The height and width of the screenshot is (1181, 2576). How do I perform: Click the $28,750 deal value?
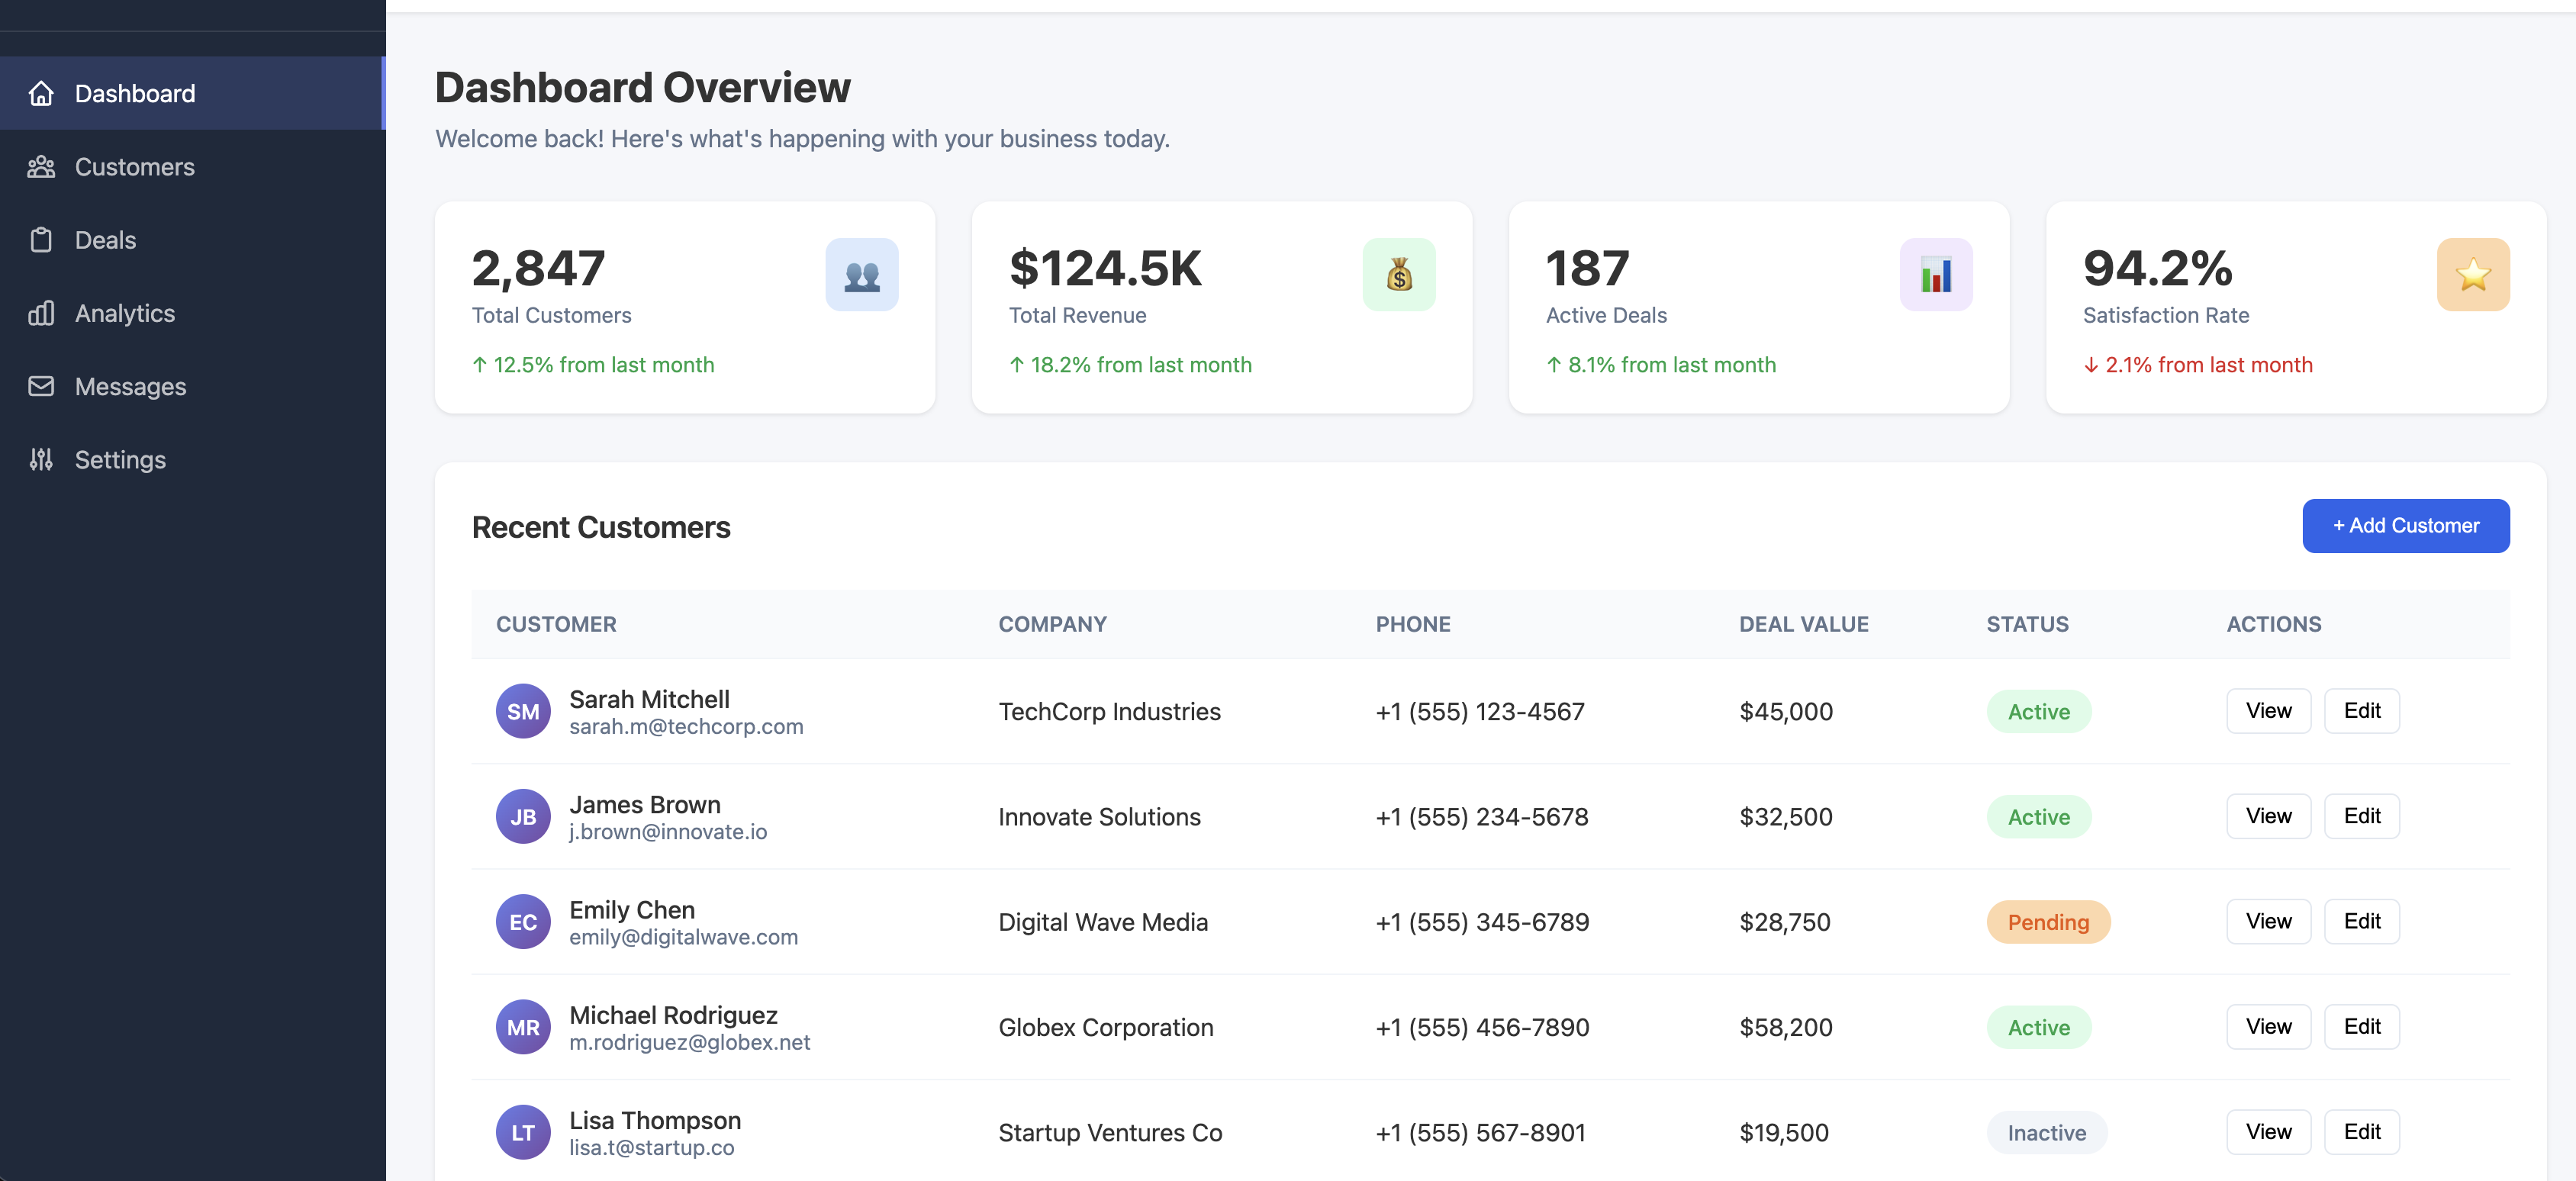(x=1785, y=921)
